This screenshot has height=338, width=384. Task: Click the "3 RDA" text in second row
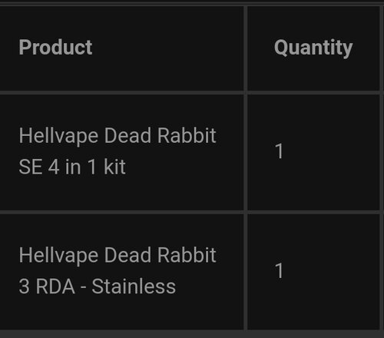tap(47, 287)
